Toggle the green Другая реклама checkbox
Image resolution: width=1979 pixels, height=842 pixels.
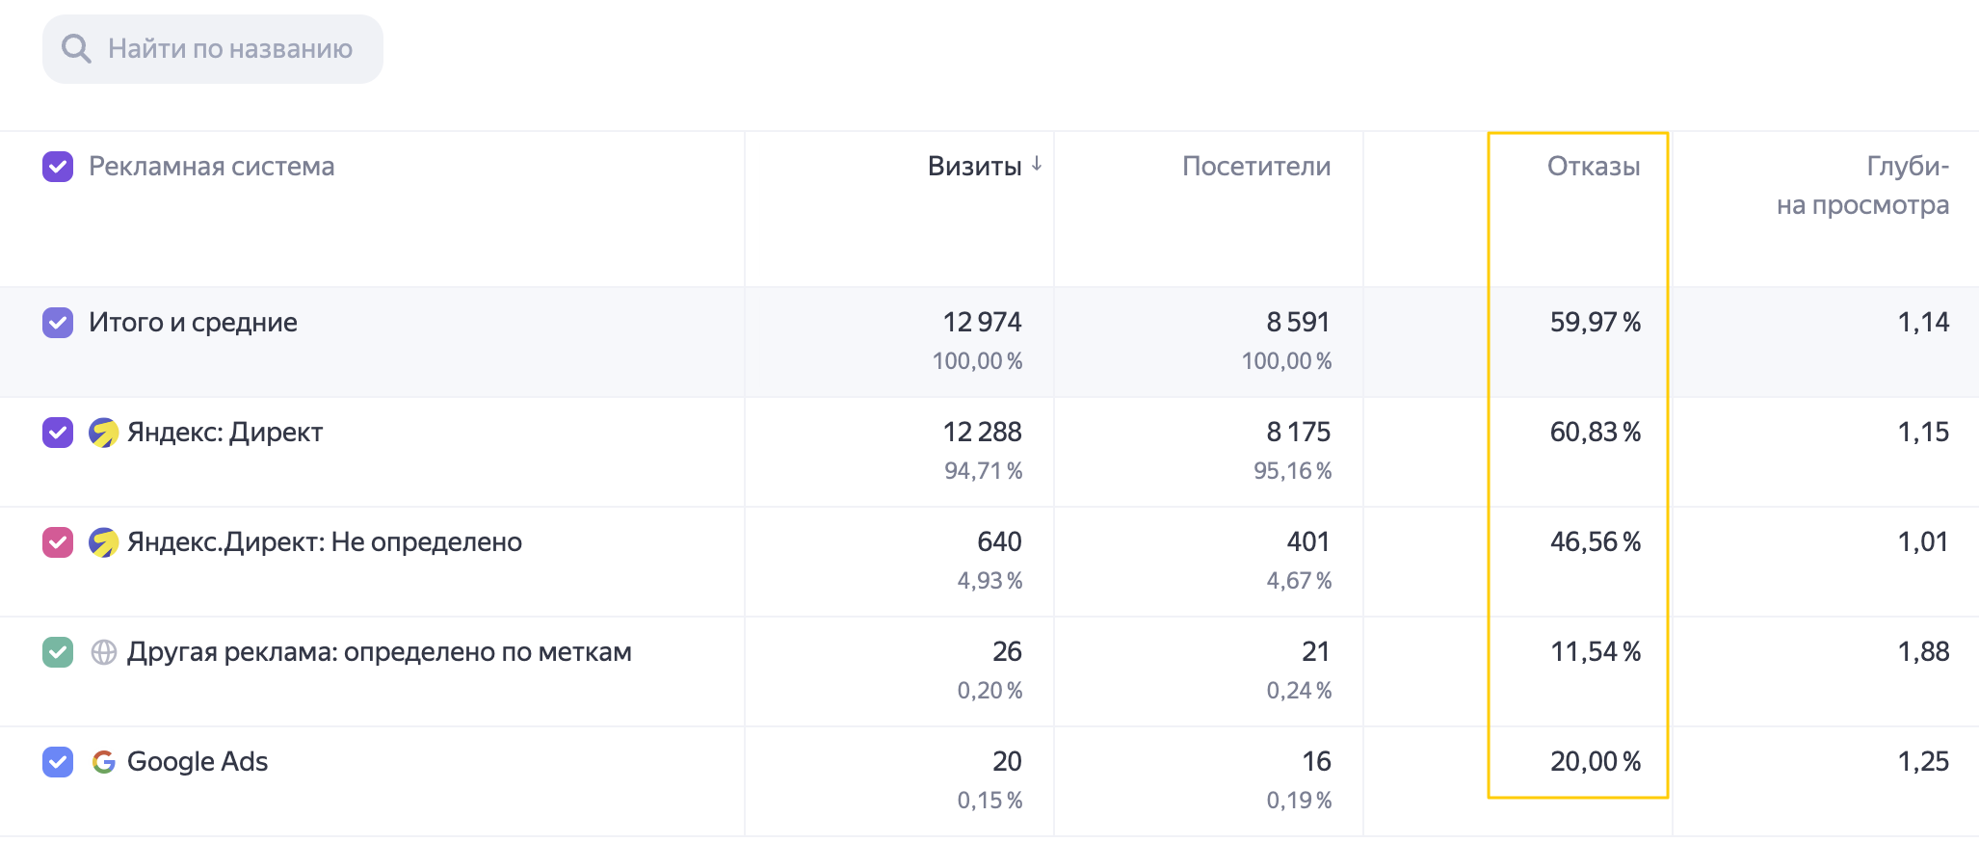point(58,652)
